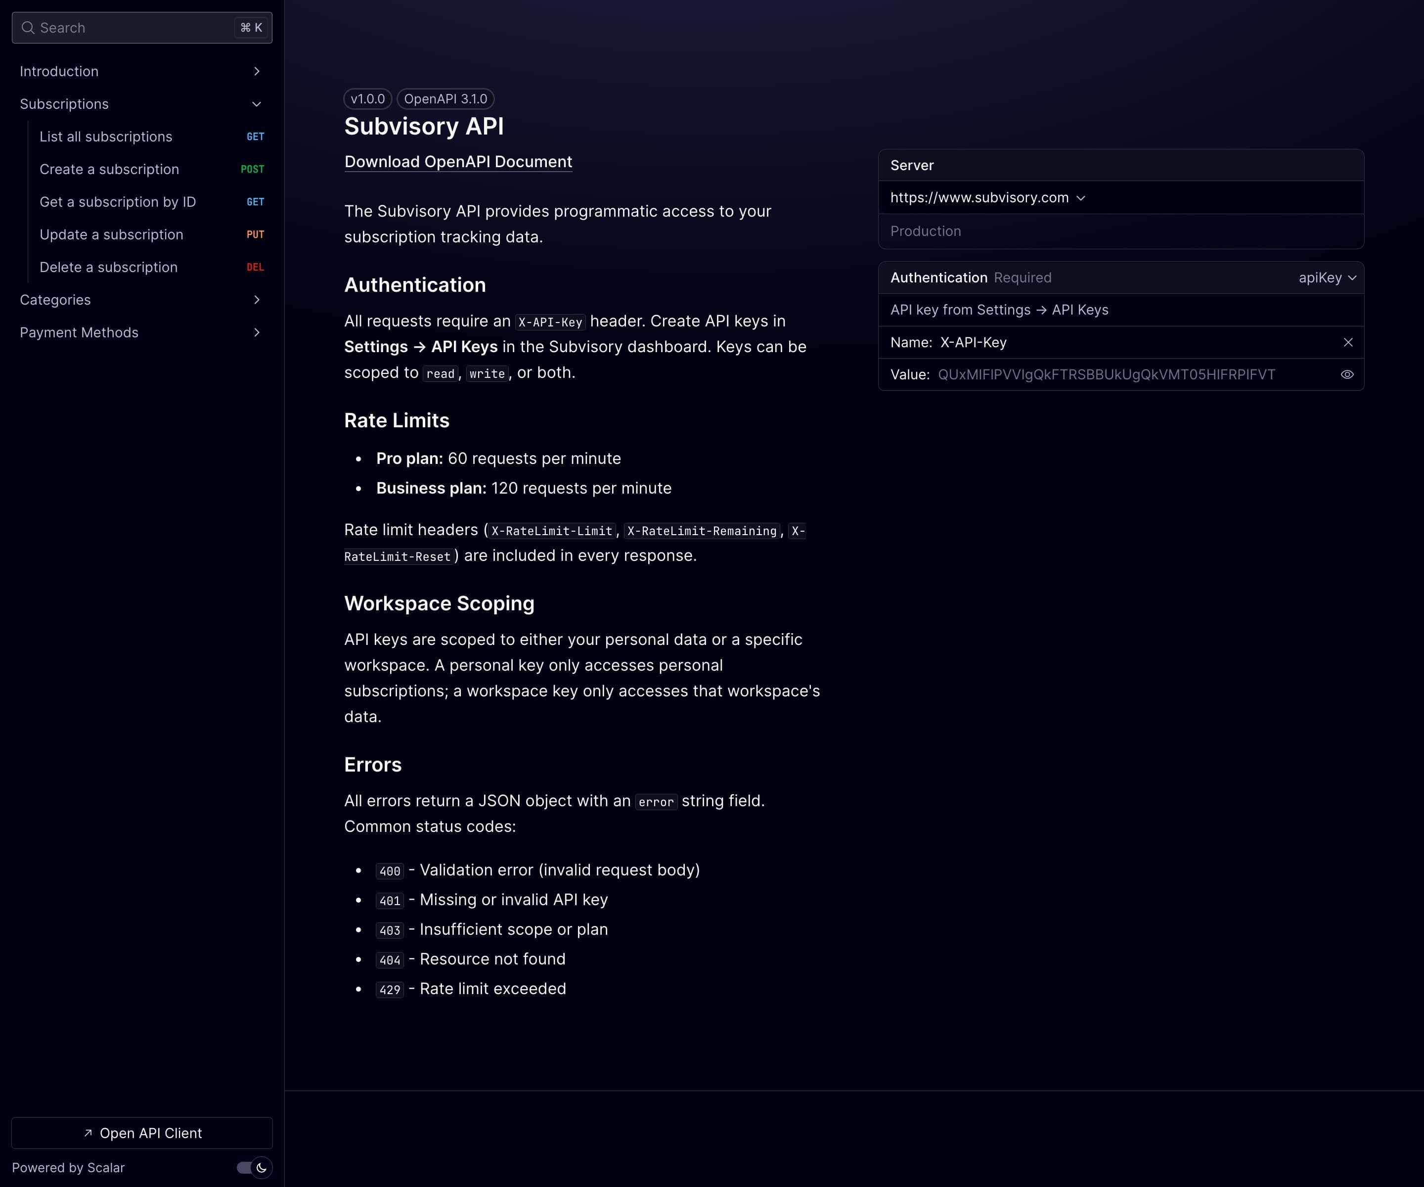The height and width of the screenshot is (1187, 1424).
Task: Click the 401 status code
Action: click(x=390, y=901)
